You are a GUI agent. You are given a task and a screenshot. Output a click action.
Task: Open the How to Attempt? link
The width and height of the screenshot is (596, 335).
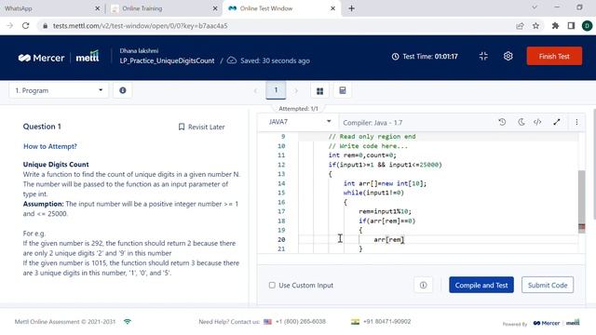[x=50, y=146]
